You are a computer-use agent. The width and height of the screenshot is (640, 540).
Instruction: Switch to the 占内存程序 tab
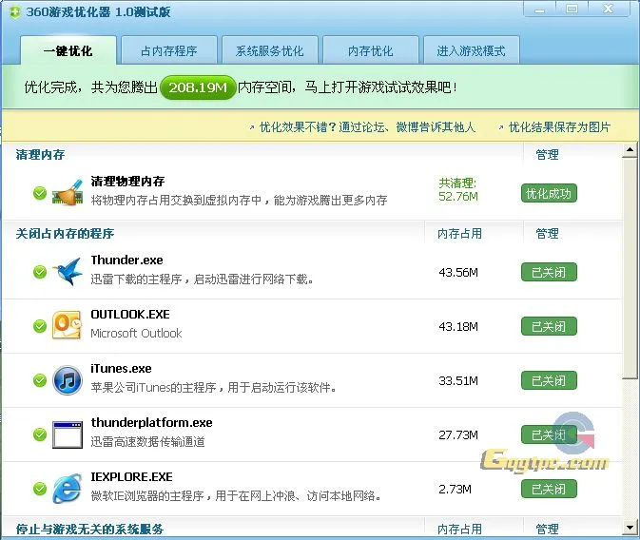[x=168, y=50]
